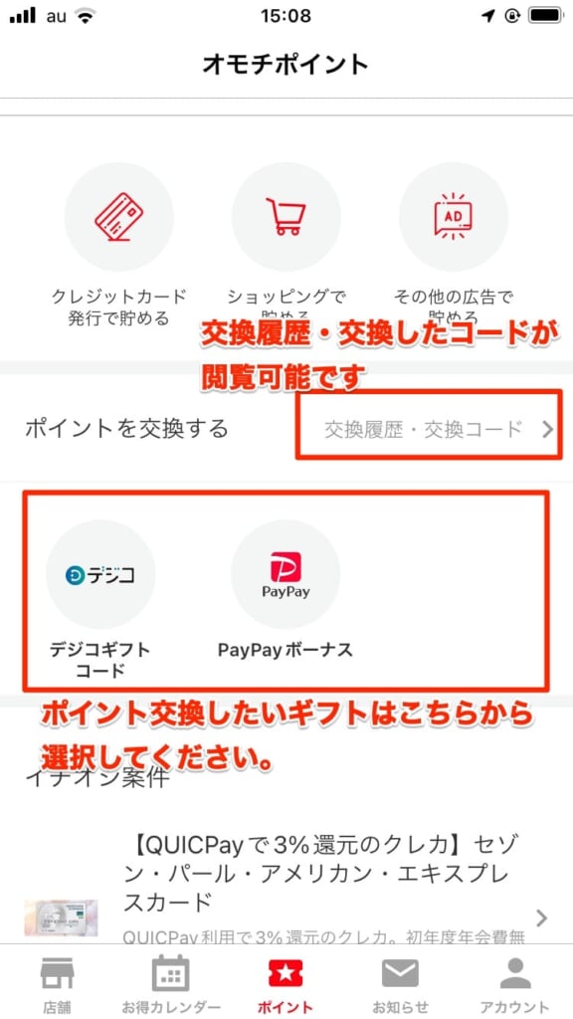Tap the credit card icon to earn points
The width and height of the screenshot is (573, 1019).
[x=119, y=216]
